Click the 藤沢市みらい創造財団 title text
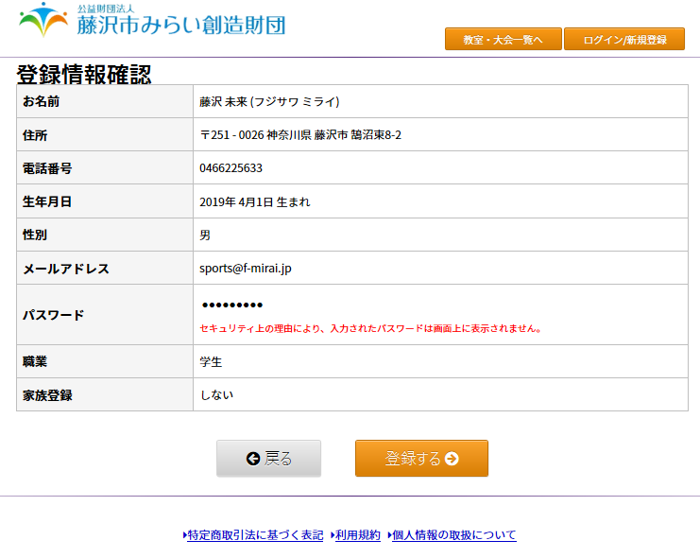 (181, 25)
